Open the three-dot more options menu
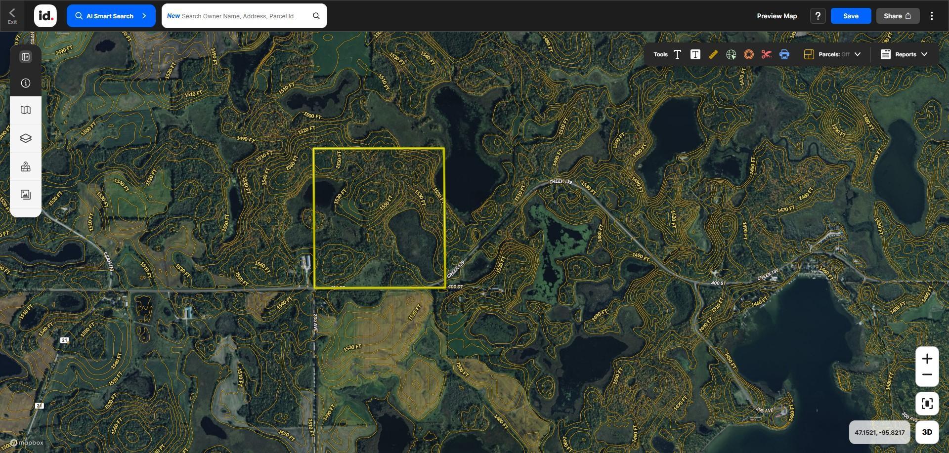Screen dimensions: 949x453 932,16
